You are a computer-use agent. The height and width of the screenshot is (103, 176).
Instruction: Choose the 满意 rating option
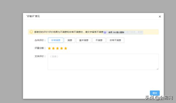coord(70,40)
